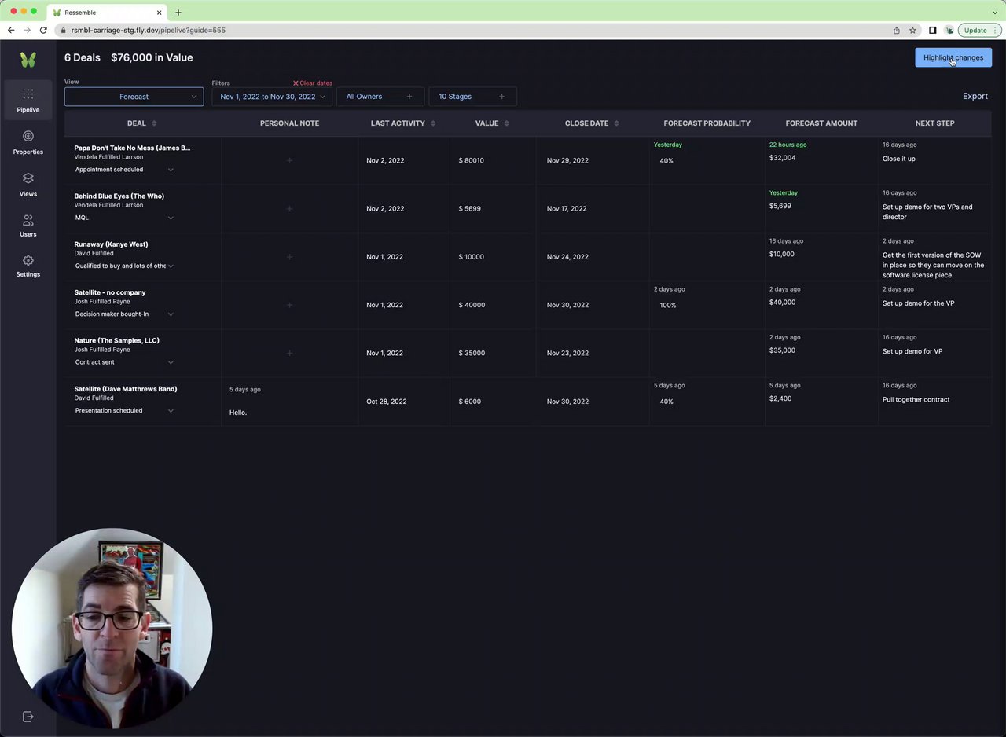Open the Pipelive sidebar section
Image resolution: width=1006 pixels, height=737 pixels.
point(28,101)
